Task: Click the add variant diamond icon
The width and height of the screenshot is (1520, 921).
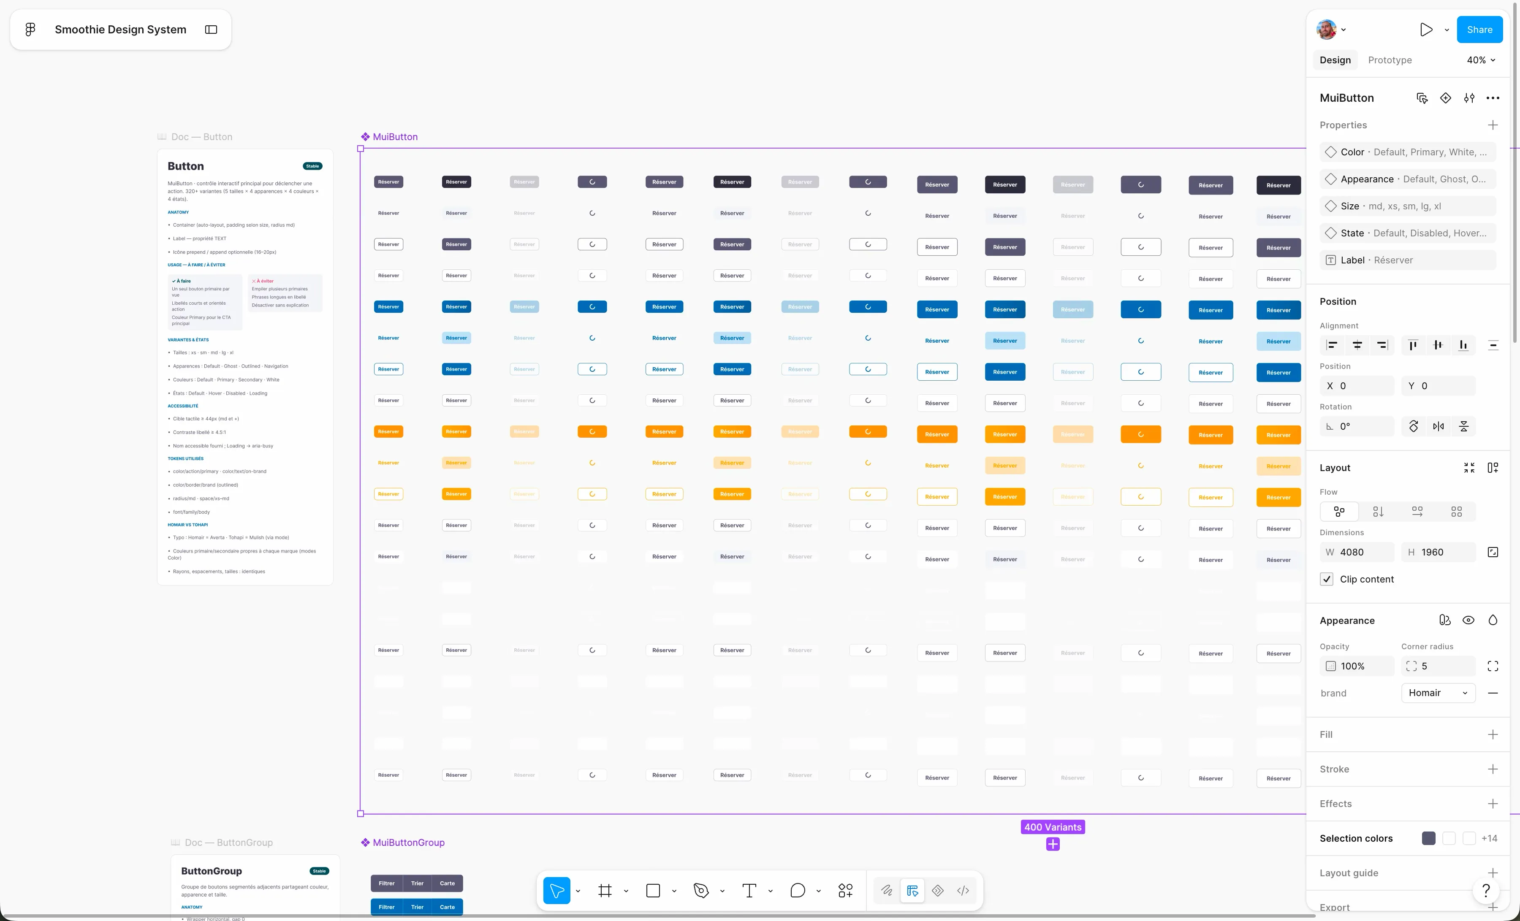Action: click(1445, 98)
